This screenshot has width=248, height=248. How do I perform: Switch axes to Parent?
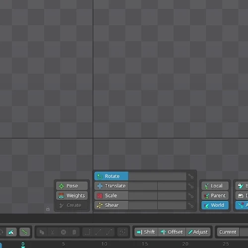[215, 195]
